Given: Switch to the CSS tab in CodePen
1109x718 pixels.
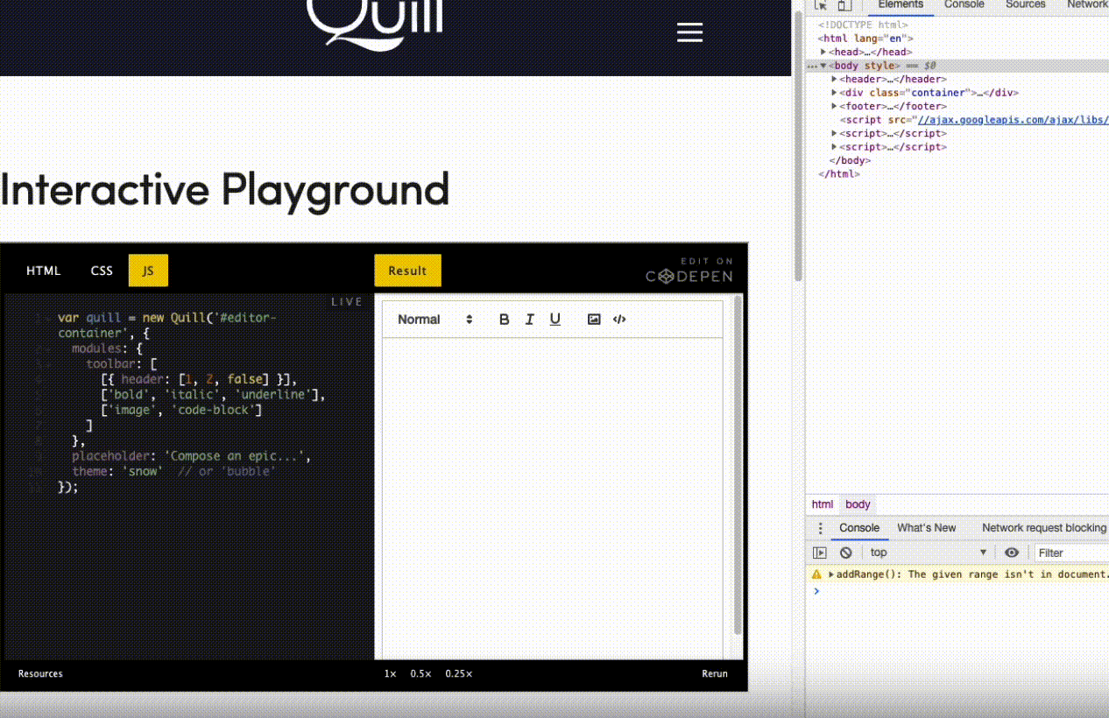Looking at the screenshot, I should click(x=102, y=271).
